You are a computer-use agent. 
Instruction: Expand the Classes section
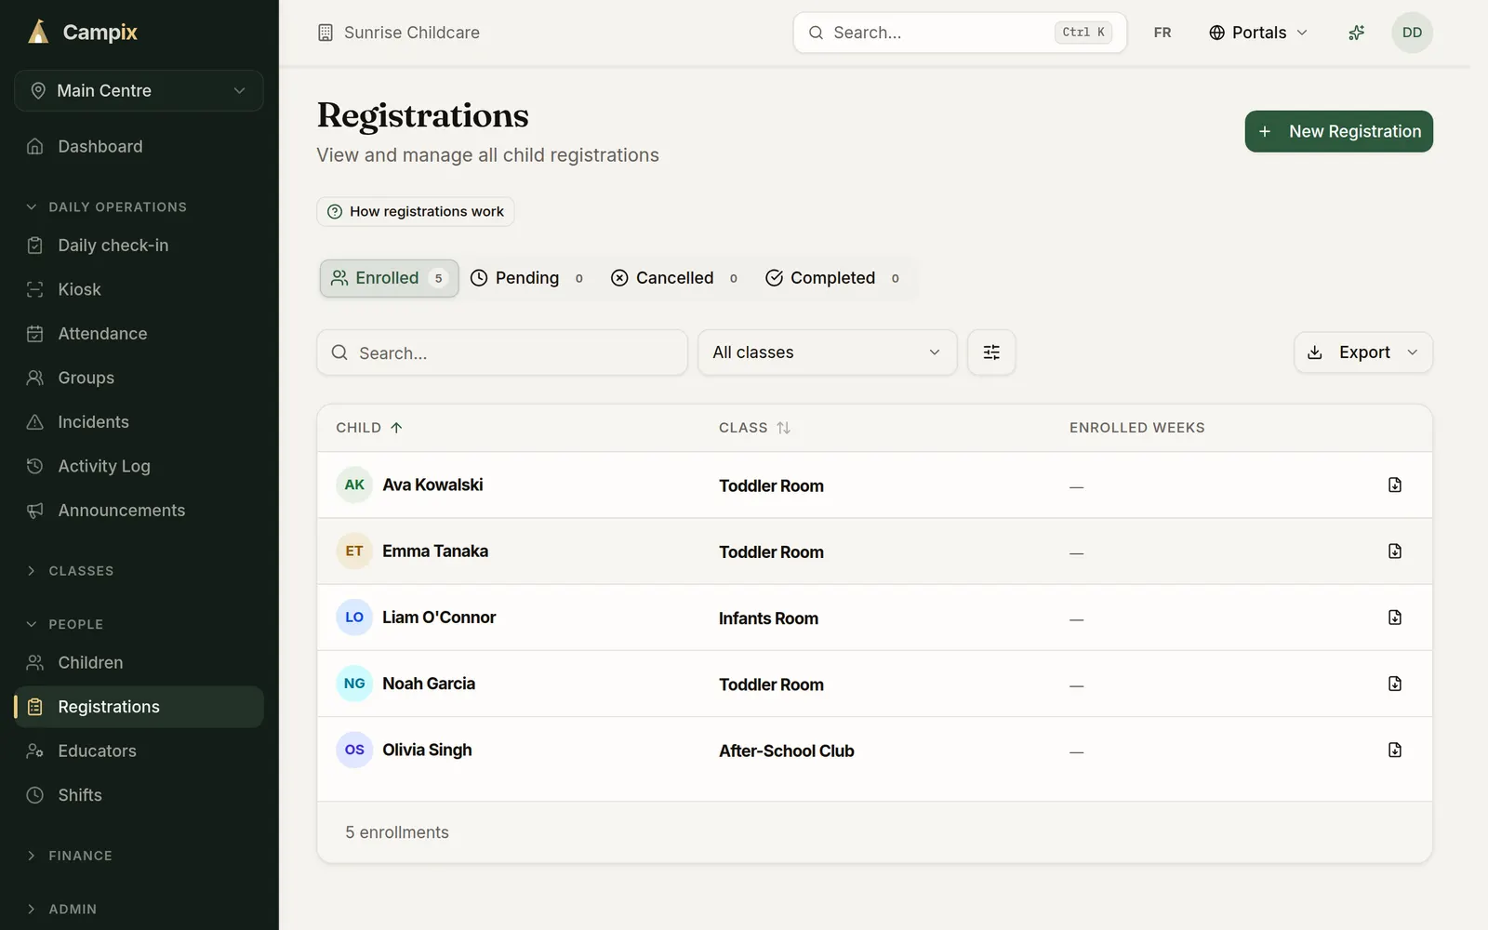pyautogui.click(x=70, y=571)
